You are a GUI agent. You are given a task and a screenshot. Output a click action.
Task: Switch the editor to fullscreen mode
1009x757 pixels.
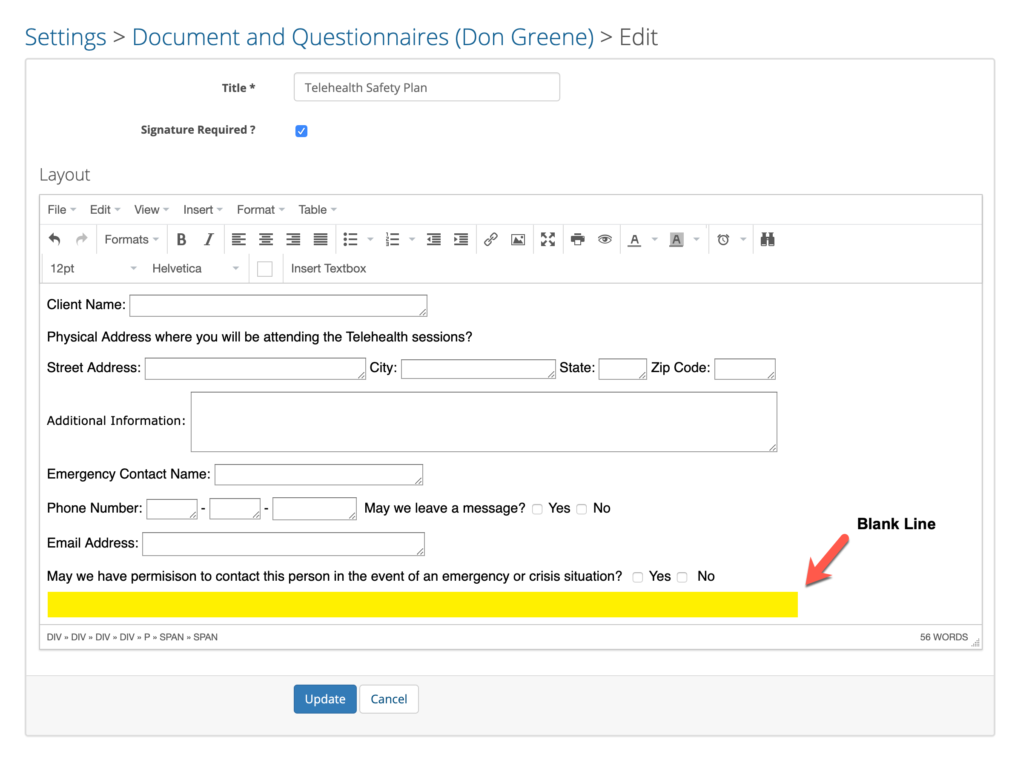point(548,239)
